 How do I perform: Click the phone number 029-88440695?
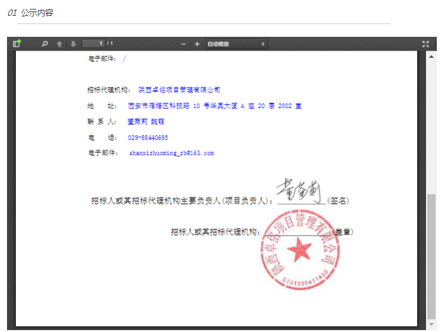coord(148,138)
